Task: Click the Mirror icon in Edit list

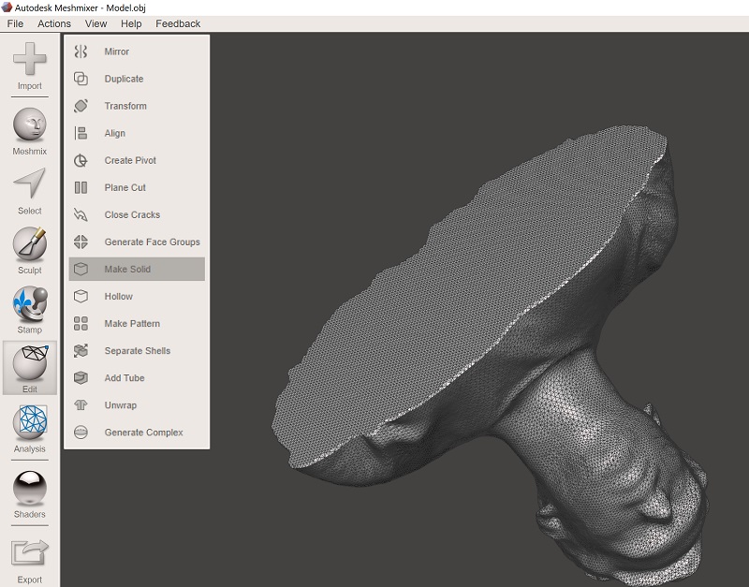Action: point(81,51)
